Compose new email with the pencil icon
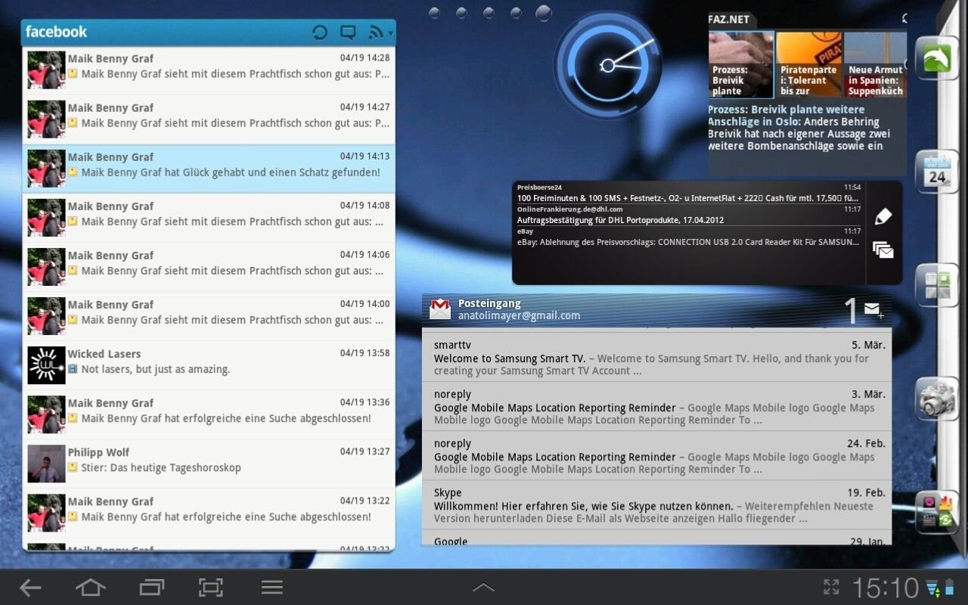The image size is (968, 605). 883,216
